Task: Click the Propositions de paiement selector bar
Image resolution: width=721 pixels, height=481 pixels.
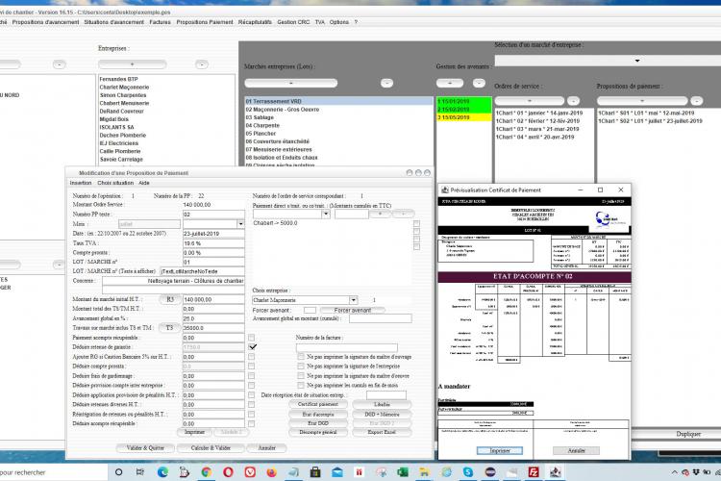Action: click(x=642, y=100)
